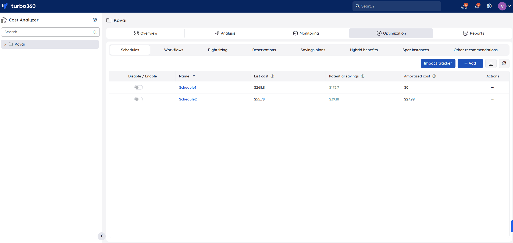The width and height of the screenshot is (513, 243).
Task: Open the Rightsizing sub-tab
Action: tap(218, 50)
